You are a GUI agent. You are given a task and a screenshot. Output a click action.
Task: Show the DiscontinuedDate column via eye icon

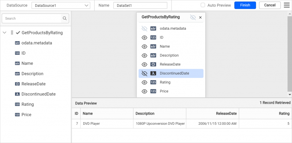pyautogui.click(x=144, y=73)
